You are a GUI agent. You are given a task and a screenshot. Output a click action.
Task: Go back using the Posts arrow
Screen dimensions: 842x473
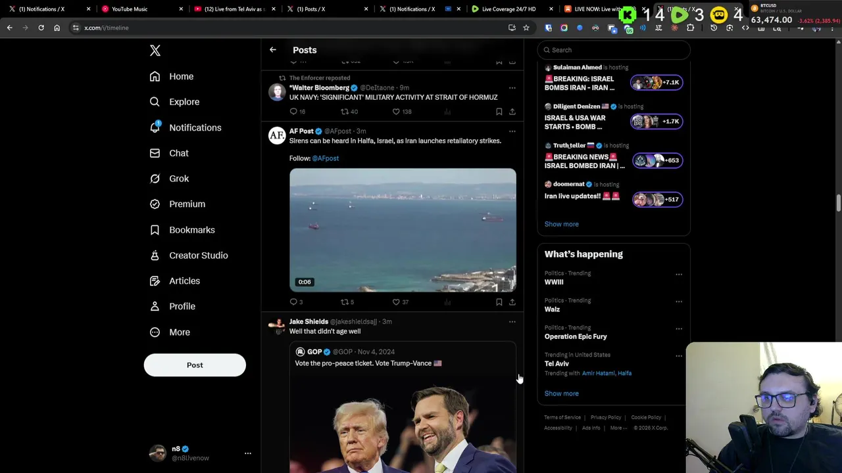click(273, 50)
